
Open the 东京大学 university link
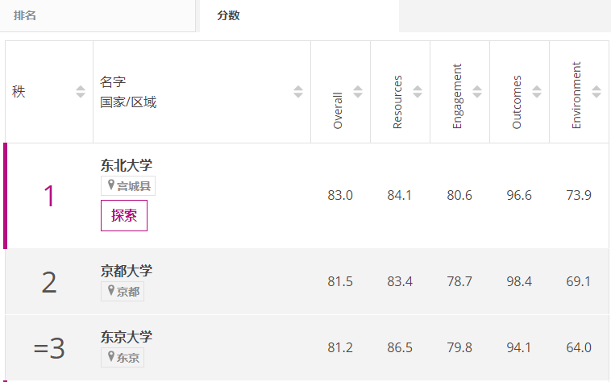(x=127, y=337)
